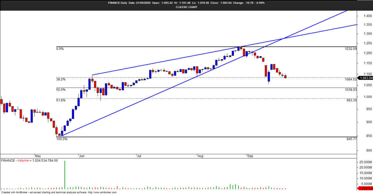373x194 pixels.
Task: Click the 800 price axis label
Action: click(x=369, y=151)
